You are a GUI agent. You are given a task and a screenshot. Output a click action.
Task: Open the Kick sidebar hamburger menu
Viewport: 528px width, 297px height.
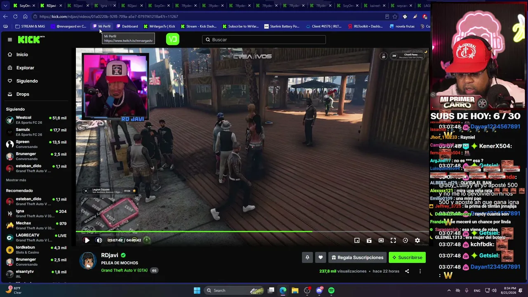pos(10,40)
